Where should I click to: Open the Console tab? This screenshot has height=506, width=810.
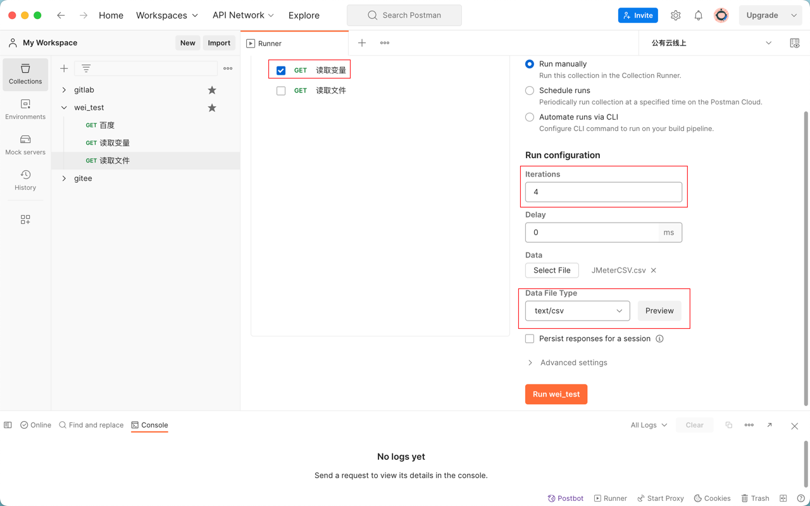pyautogui.click(x=149, y=425)
